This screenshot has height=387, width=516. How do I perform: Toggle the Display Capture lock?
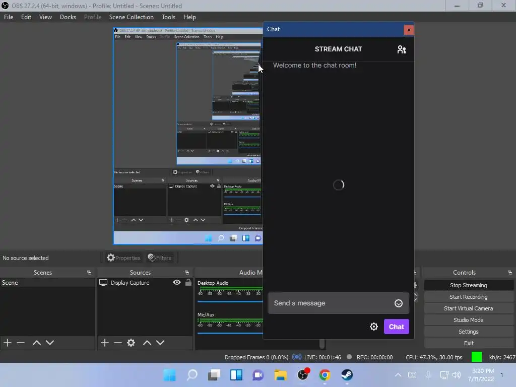tap(188, 282)
